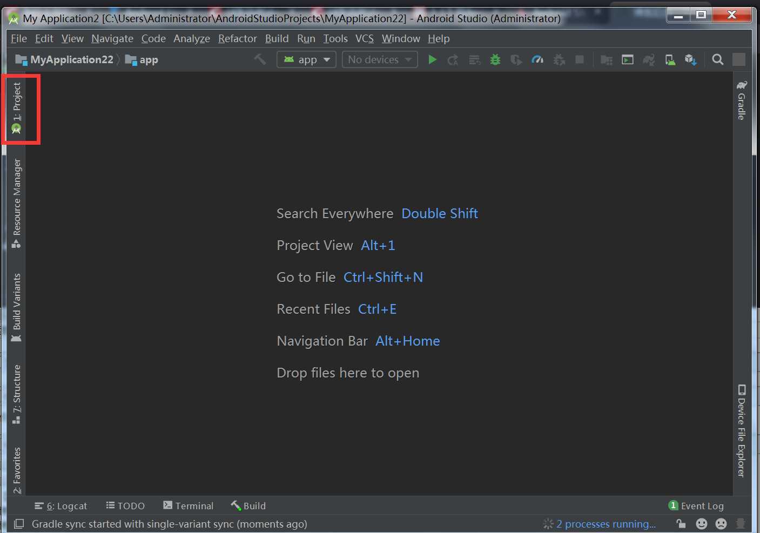
Task: Open the Run Anything icon
Action: (628, 59)
